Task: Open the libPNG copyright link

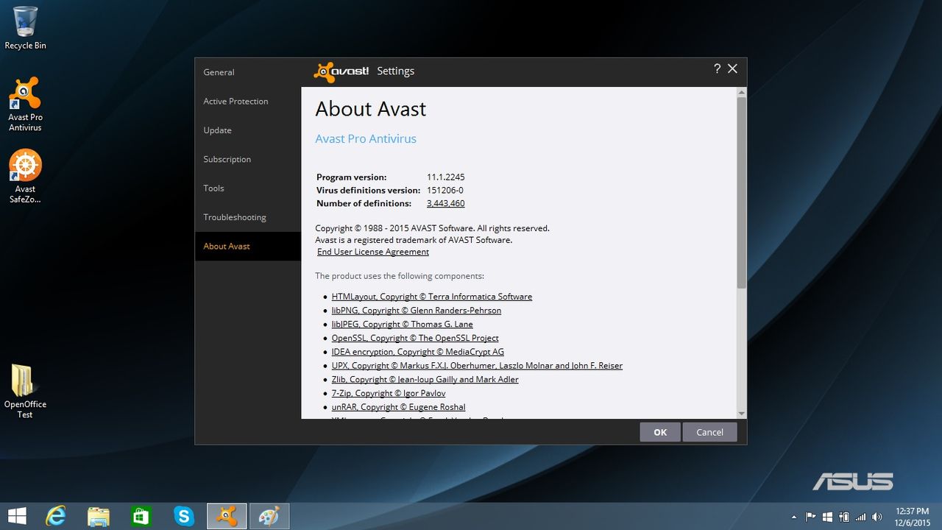Action: click(417, 311)
